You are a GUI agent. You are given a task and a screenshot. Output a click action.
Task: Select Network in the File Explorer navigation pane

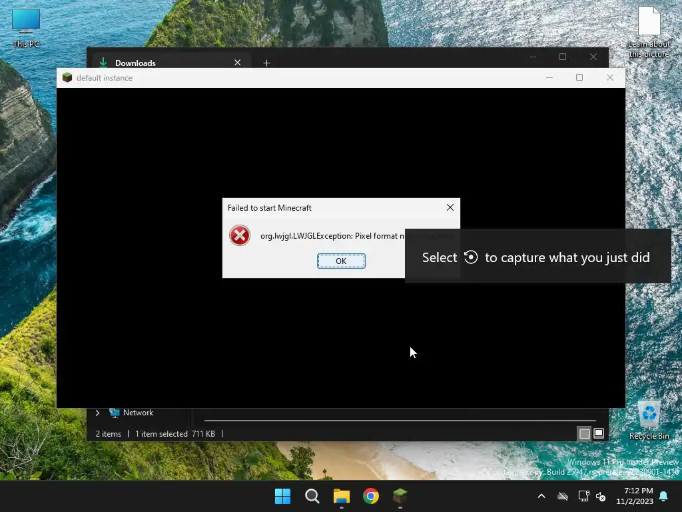click(x=138, y=413)
